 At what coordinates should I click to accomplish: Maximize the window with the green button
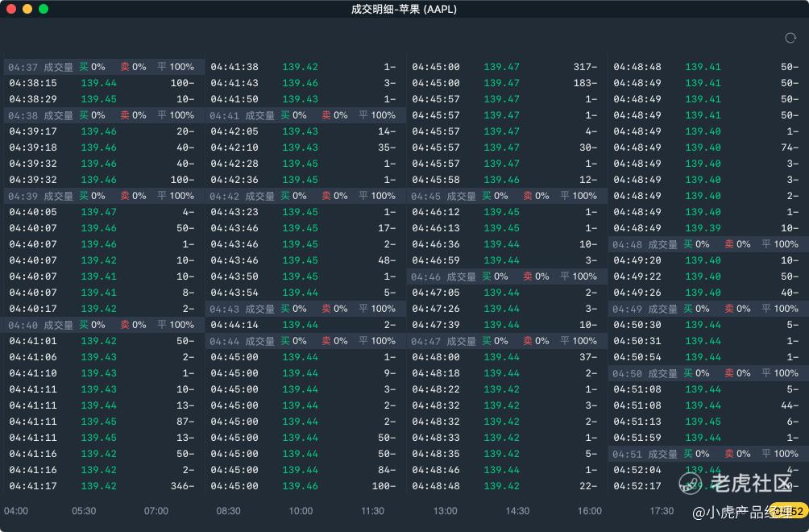(44, 9)
